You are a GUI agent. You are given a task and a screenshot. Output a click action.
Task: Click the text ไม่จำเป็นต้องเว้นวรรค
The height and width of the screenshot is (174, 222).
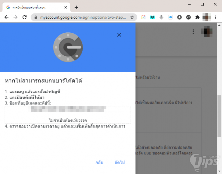[x=68, y=120]
